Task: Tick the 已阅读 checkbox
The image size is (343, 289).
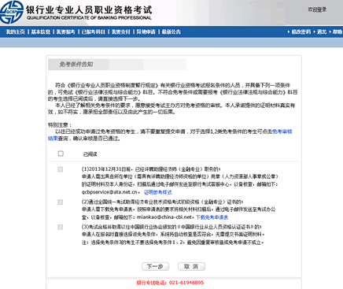Action: pyautogui.click(x=61, y=154)
